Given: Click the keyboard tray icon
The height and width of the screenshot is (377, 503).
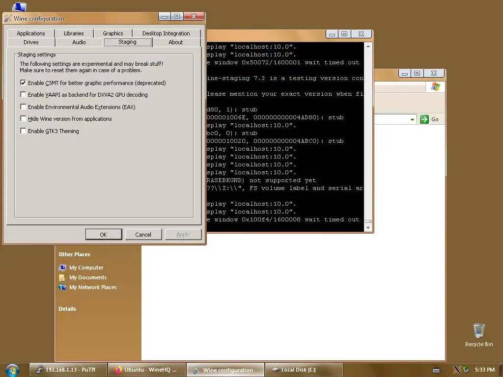Looking at the screenshot, I should [x=436, y=370].
